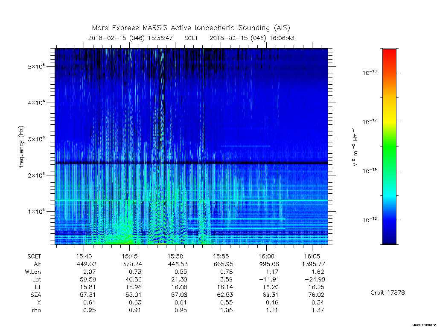This screenshot has height=327, width=437.
Task: Click local time value '16.08'
Action: (179, 287)
